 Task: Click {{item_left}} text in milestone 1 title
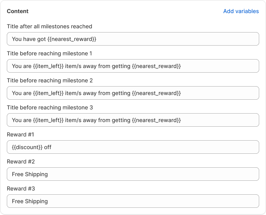(x=48, y=66)
